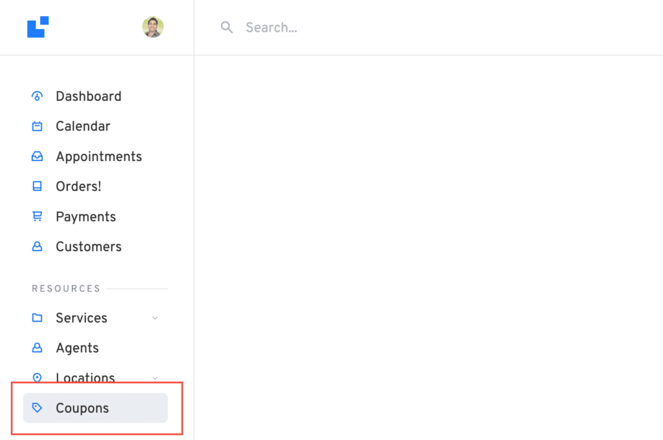Go to the Payments page

[85, 217]
